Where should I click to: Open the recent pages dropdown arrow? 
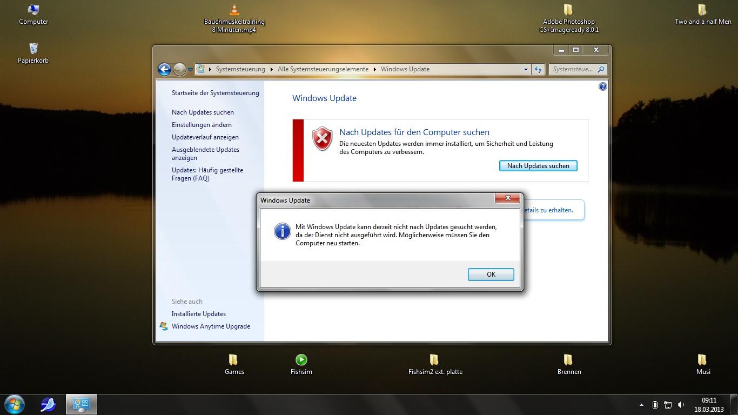190,70
